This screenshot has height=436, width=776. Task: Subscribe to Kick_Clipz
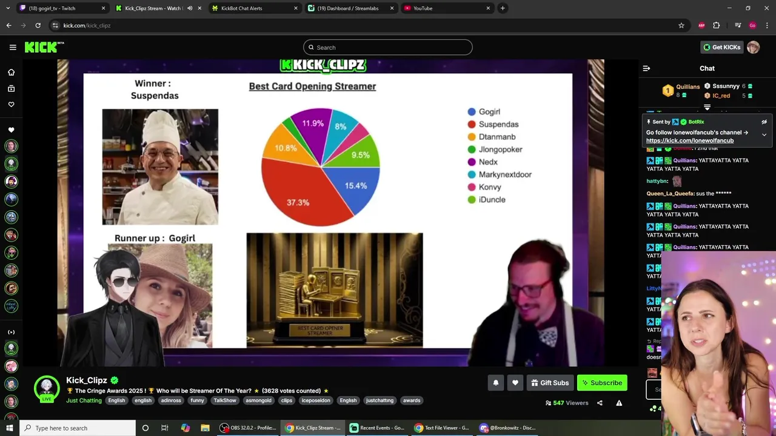pyautogui.click(x=602, y=383)
